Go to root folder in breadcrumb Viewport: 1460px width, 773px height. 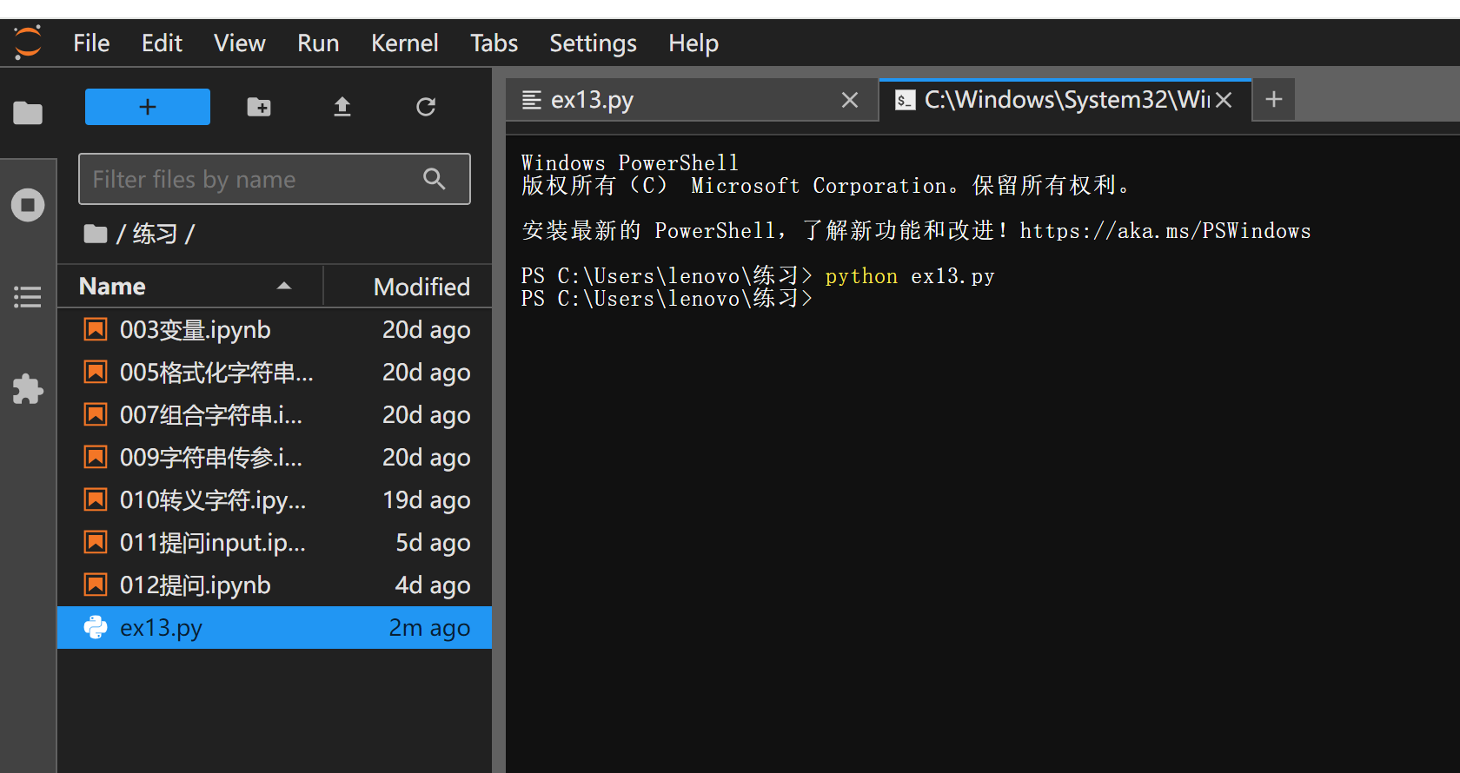click(95, 234)
